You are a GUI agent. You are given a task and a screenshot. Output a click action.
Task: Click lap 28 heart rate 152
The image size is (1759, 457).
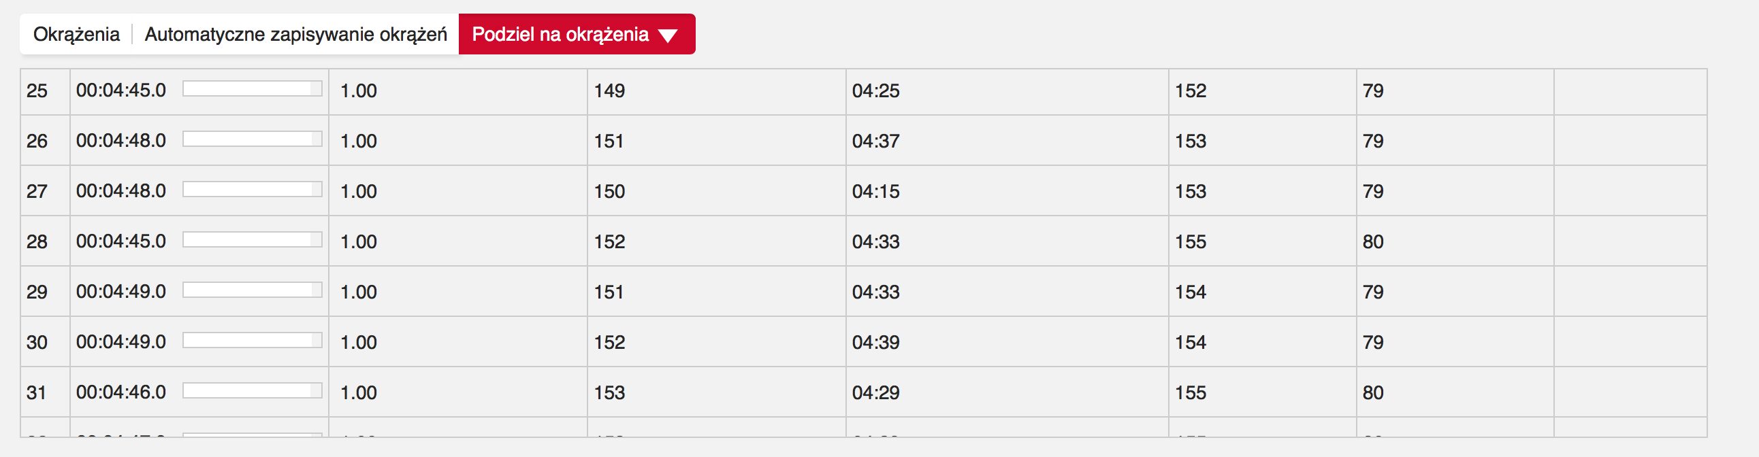(x=609, y=242)
